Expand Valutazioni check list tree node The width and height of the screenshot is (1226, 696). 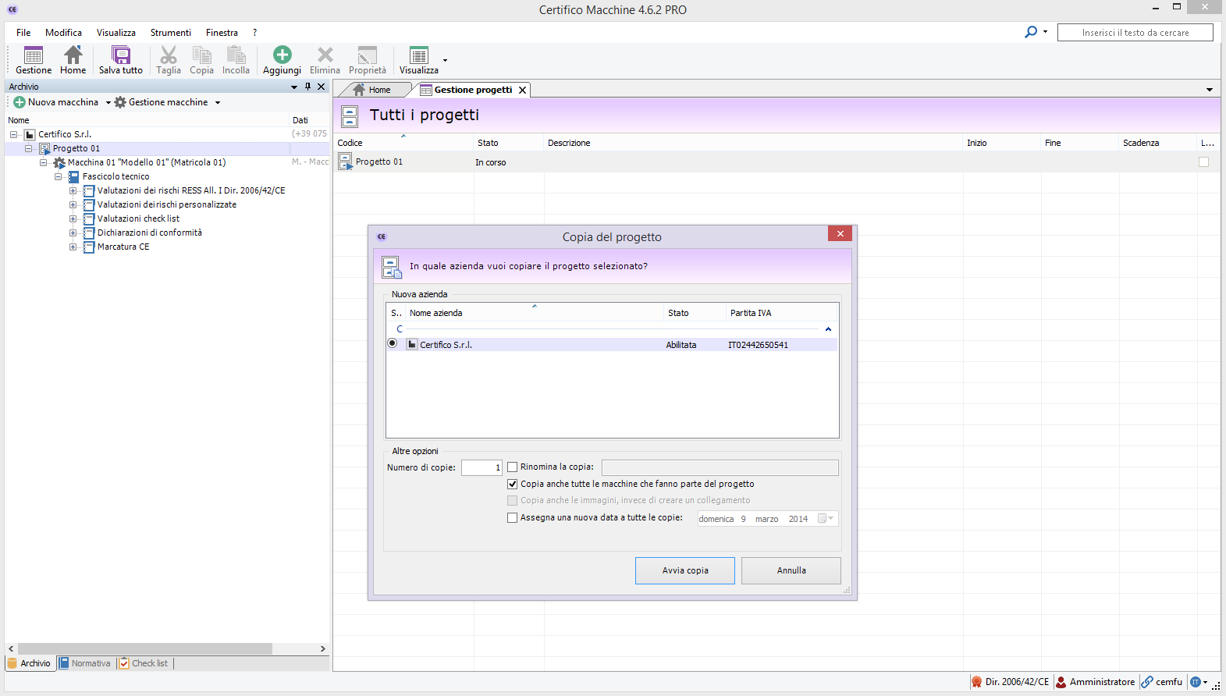click(73, 219)
